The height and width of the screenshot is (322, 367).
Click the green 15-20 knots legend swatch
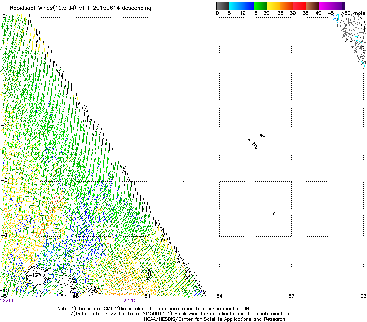261,6
